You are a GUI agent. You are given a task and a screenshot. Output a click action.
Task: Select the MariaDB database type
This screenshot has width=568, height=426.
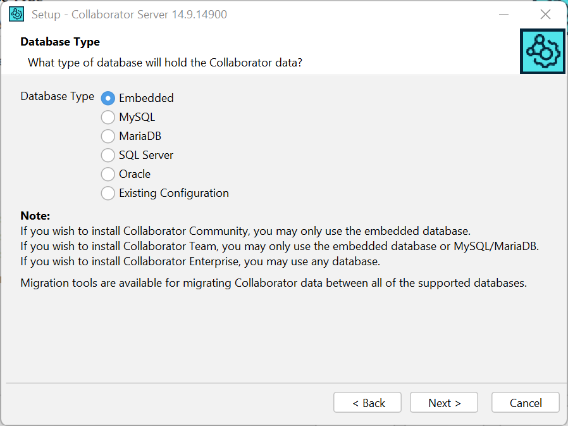(108, 136)
